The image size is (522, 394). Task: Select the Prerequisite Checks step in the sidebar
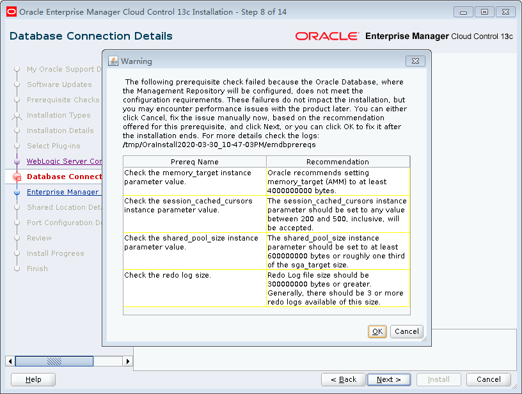[x=63, y=100]
